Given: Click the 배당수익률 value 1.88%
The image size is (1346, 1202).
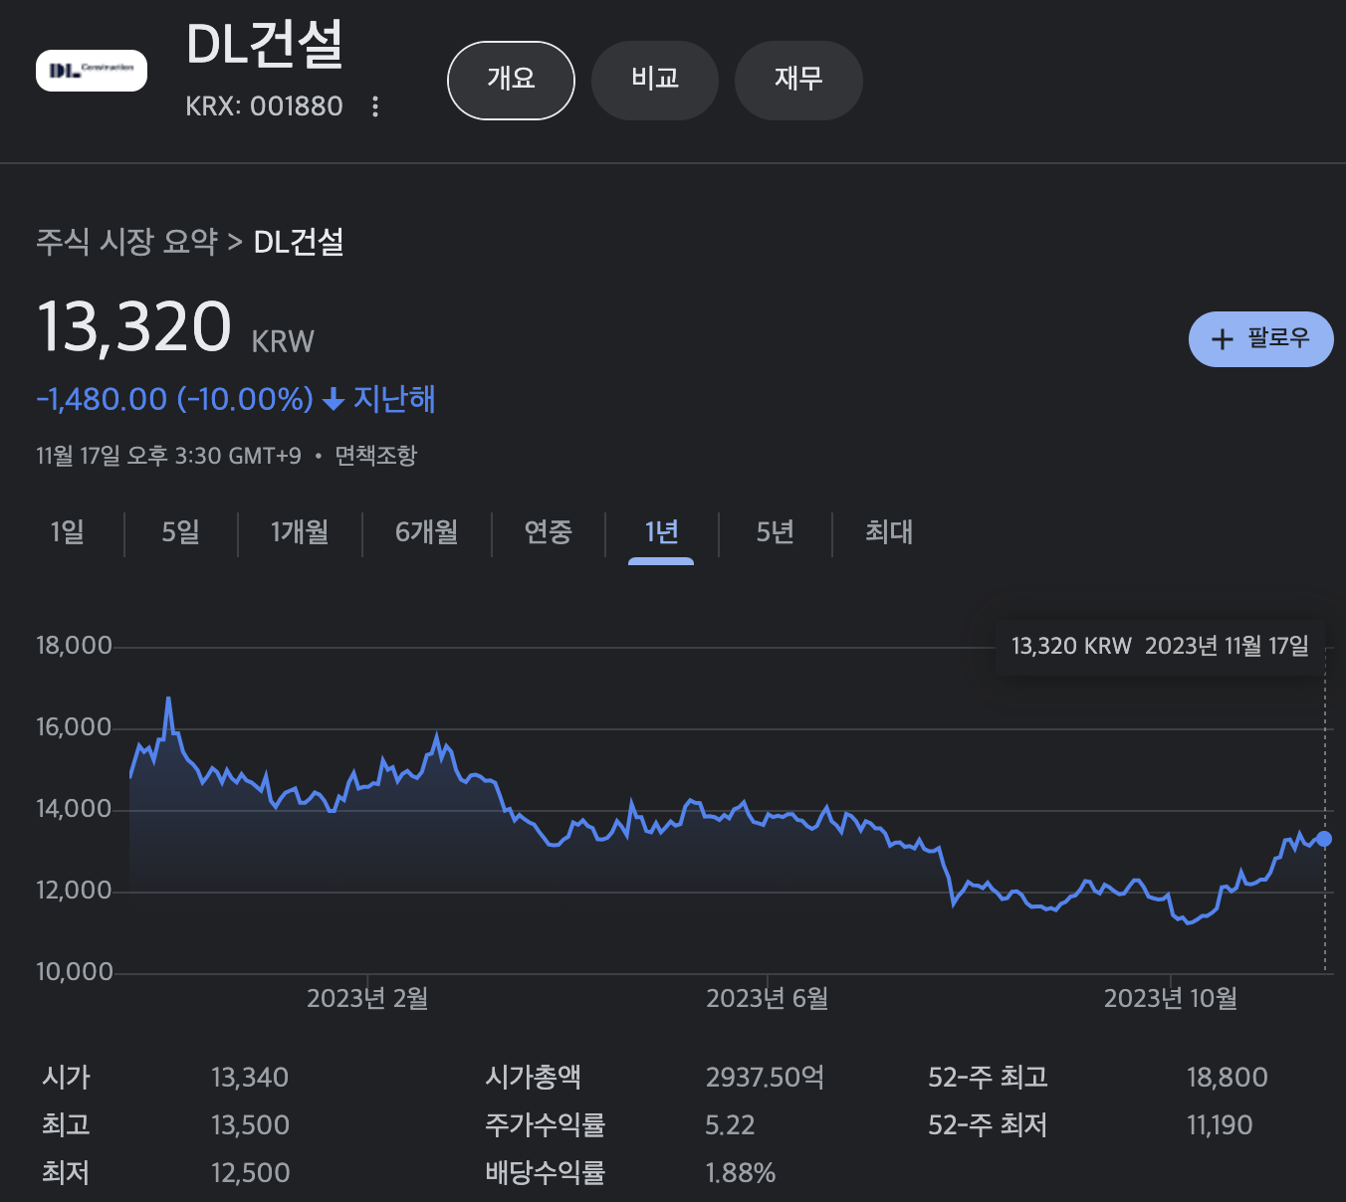Looking at the screenshot, I should pyautogui.click(x=741, y=1173).
